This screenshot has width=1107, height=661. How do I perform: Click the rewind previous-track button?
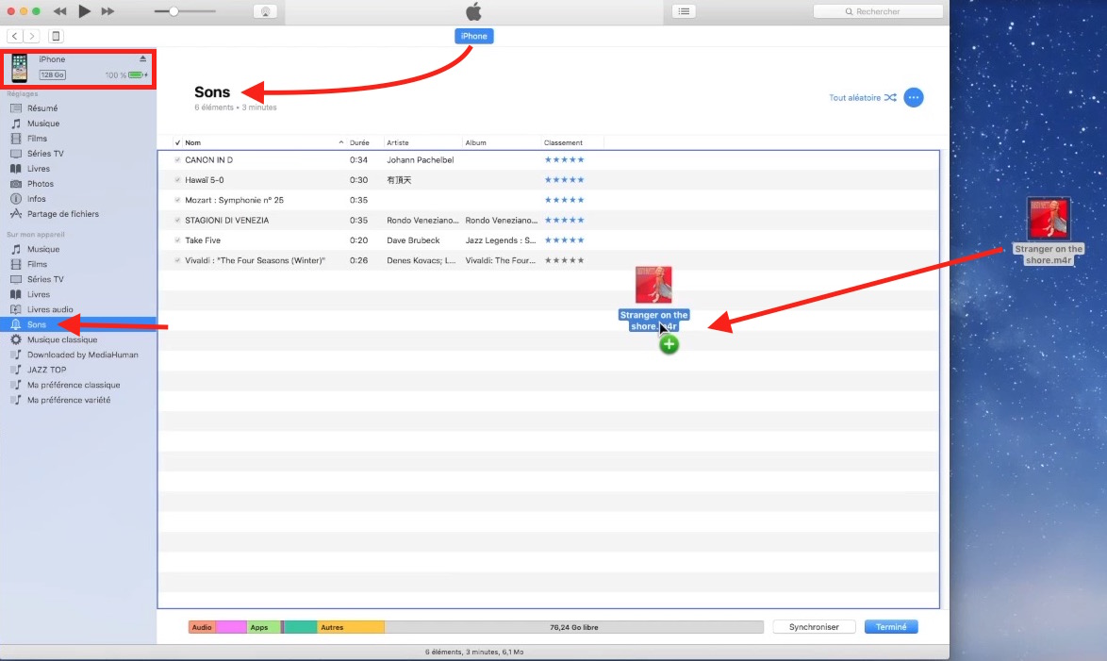click(x=60, y=11)
